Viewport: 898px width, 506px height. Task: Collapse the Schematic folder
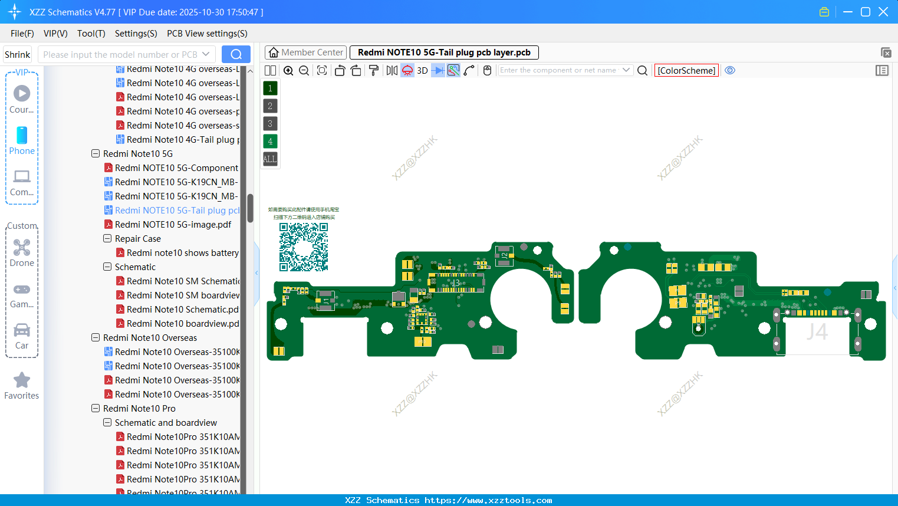coord(107,267)
